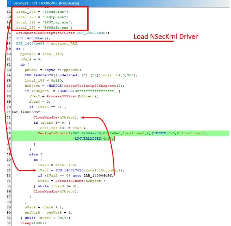231x226 pixels.
Task: Click line number 92 in gutter
Action: tap(9, 223)
